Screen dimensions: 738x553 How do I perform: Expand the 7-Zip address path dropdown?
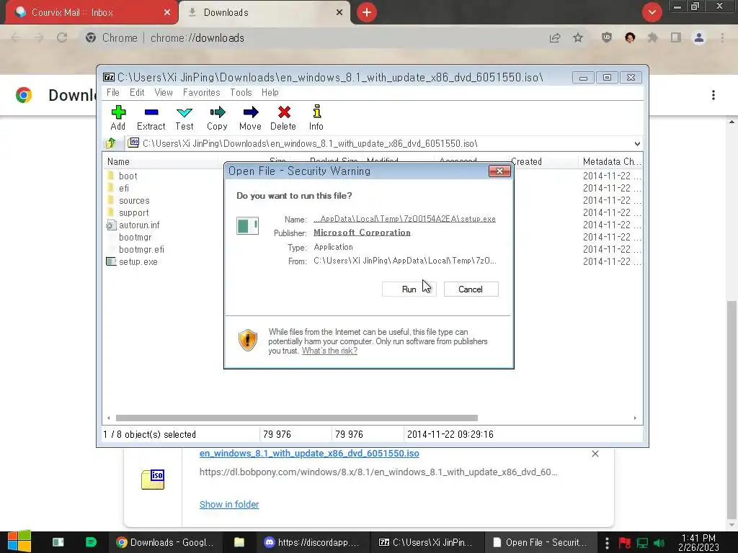click(637, 143)
